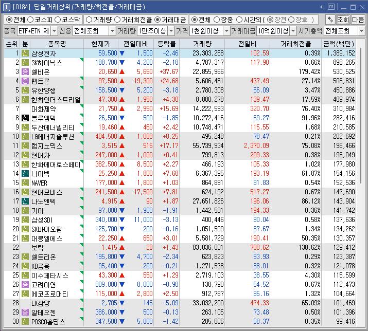
Task: Click the 증 icon next to 고려아연
Action: tap(25, 285)
